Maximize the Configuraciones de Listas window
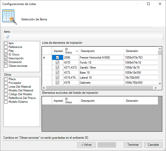This screenshot has width=166, height=151. click(x=148, y=4)
